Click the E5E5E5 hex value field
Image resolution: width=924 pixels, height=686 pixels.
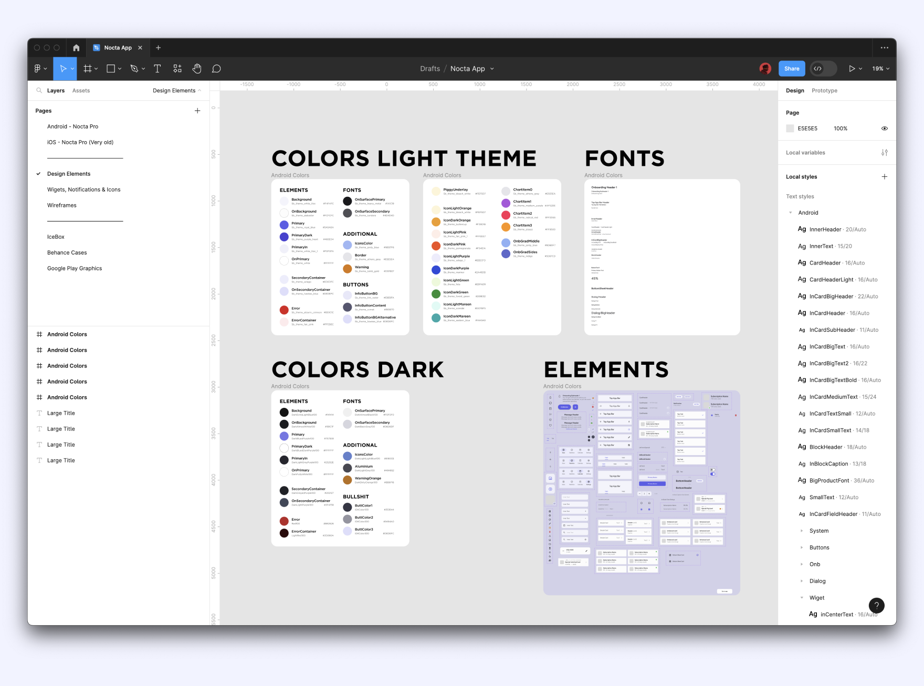click(807, 129)
